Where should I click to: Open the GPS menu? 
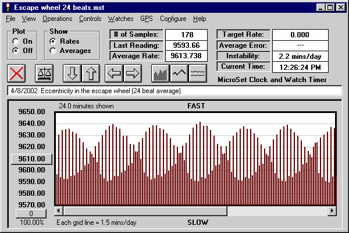pyautogui.click(x=147, y=19)
